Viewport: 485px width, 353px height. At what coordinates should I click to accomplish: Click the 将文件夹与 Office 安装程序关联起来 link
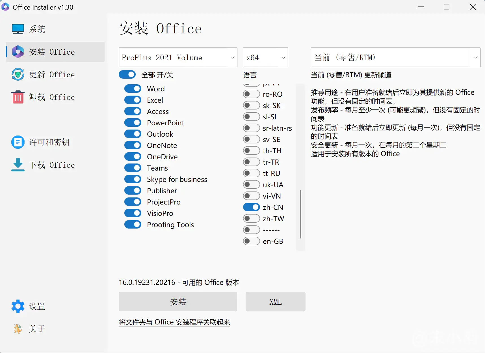(x=174, y=322)
